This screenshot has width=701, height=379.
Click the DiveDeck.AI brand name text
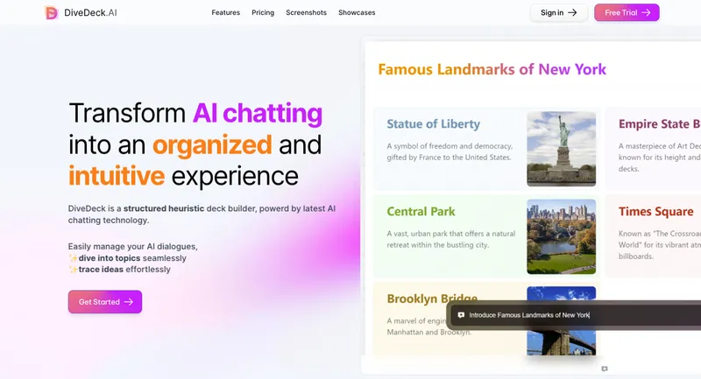[89, 13]
